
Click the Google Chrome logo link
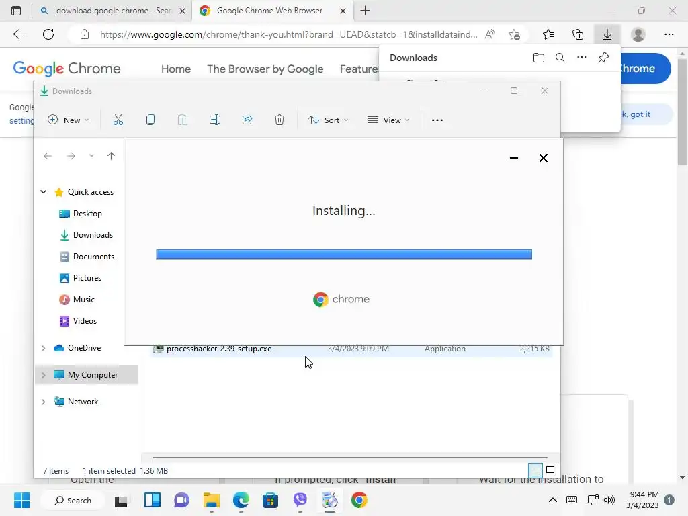click(x=67, y=69)
